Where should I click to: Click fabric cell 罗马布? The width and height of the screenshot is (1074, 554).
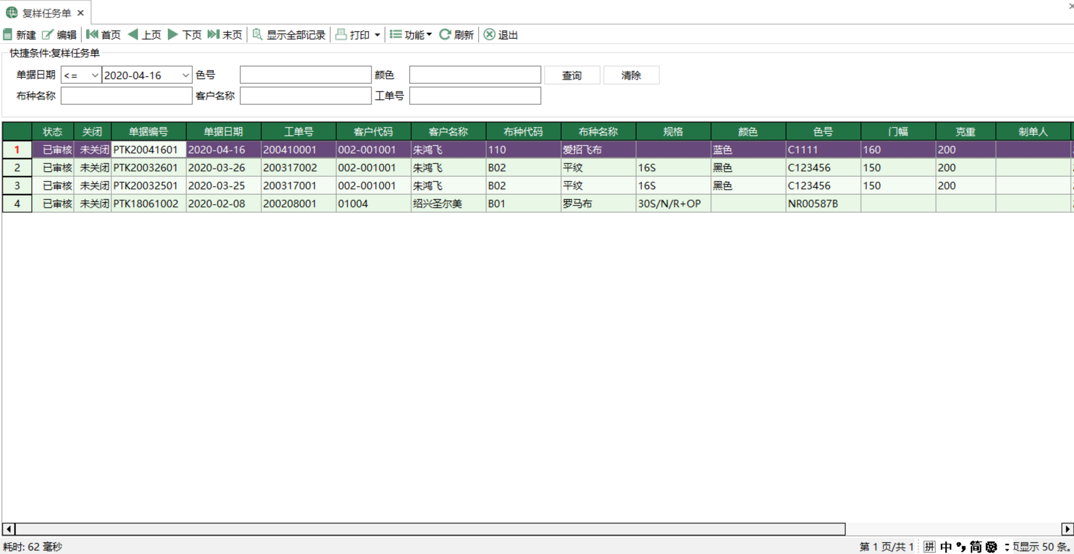click(598, 204)
